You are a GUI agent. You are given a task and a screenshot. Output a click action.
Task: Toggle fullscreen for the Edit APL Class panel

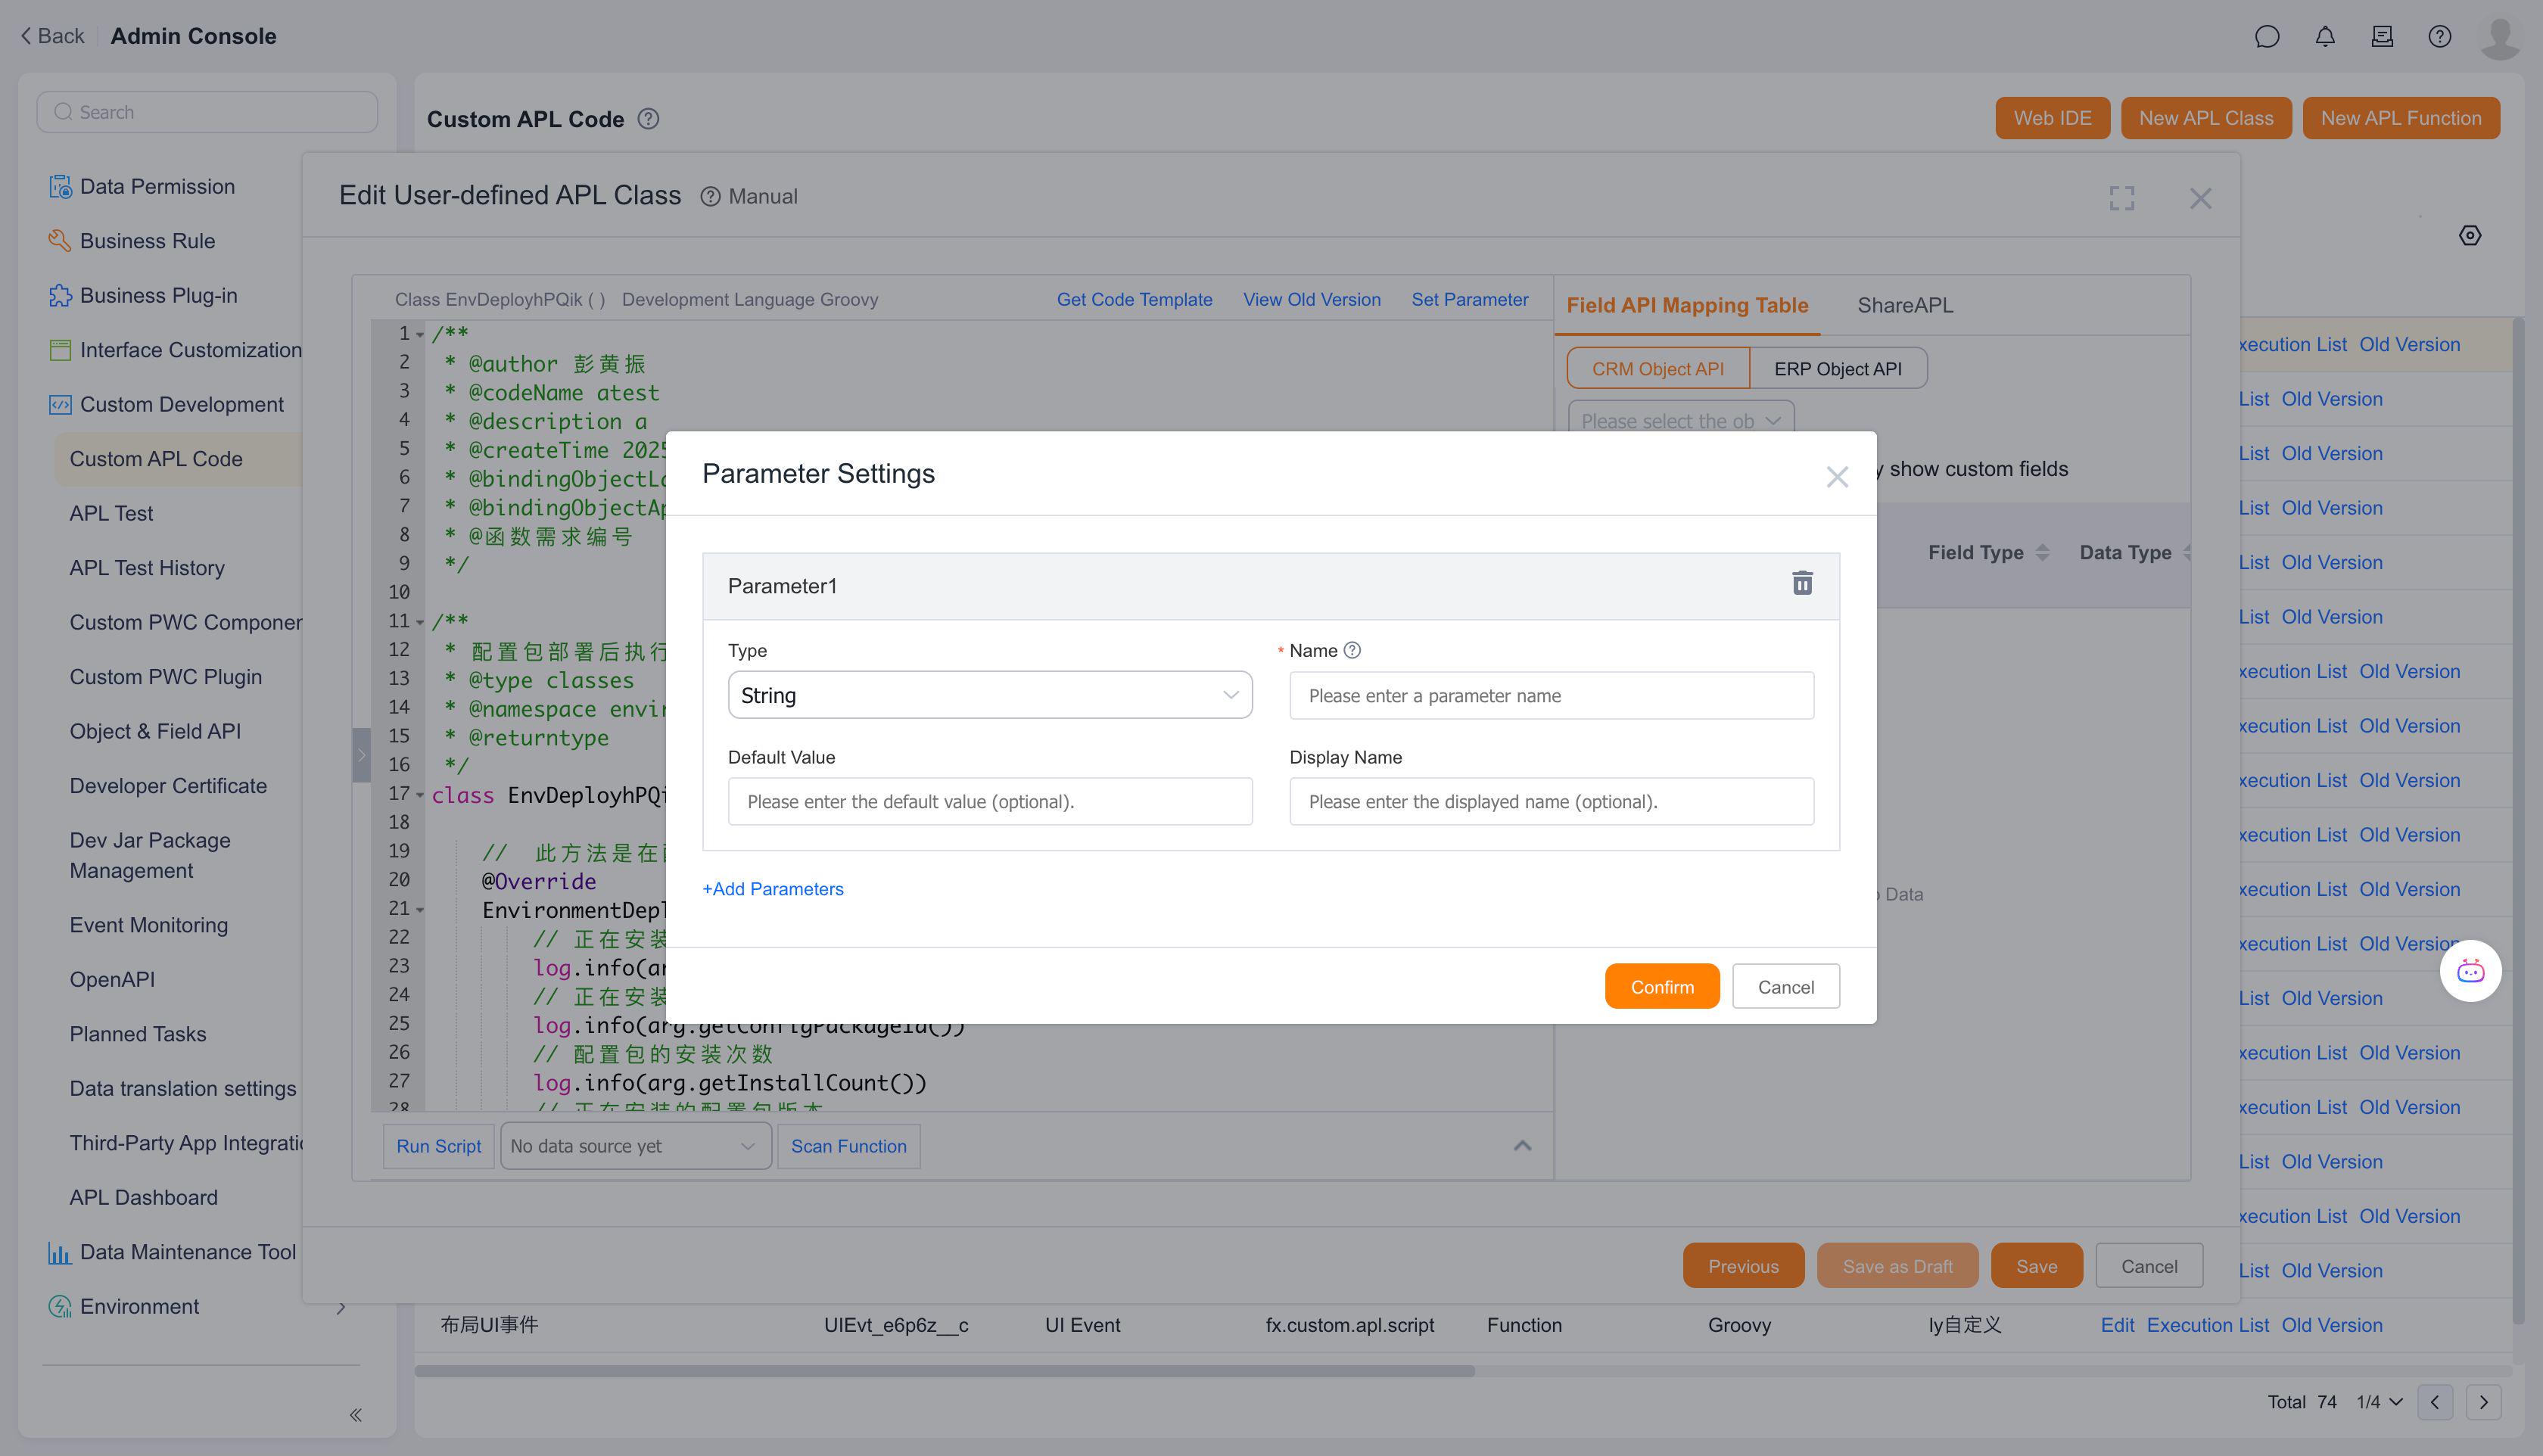(x=2122, y=198)
